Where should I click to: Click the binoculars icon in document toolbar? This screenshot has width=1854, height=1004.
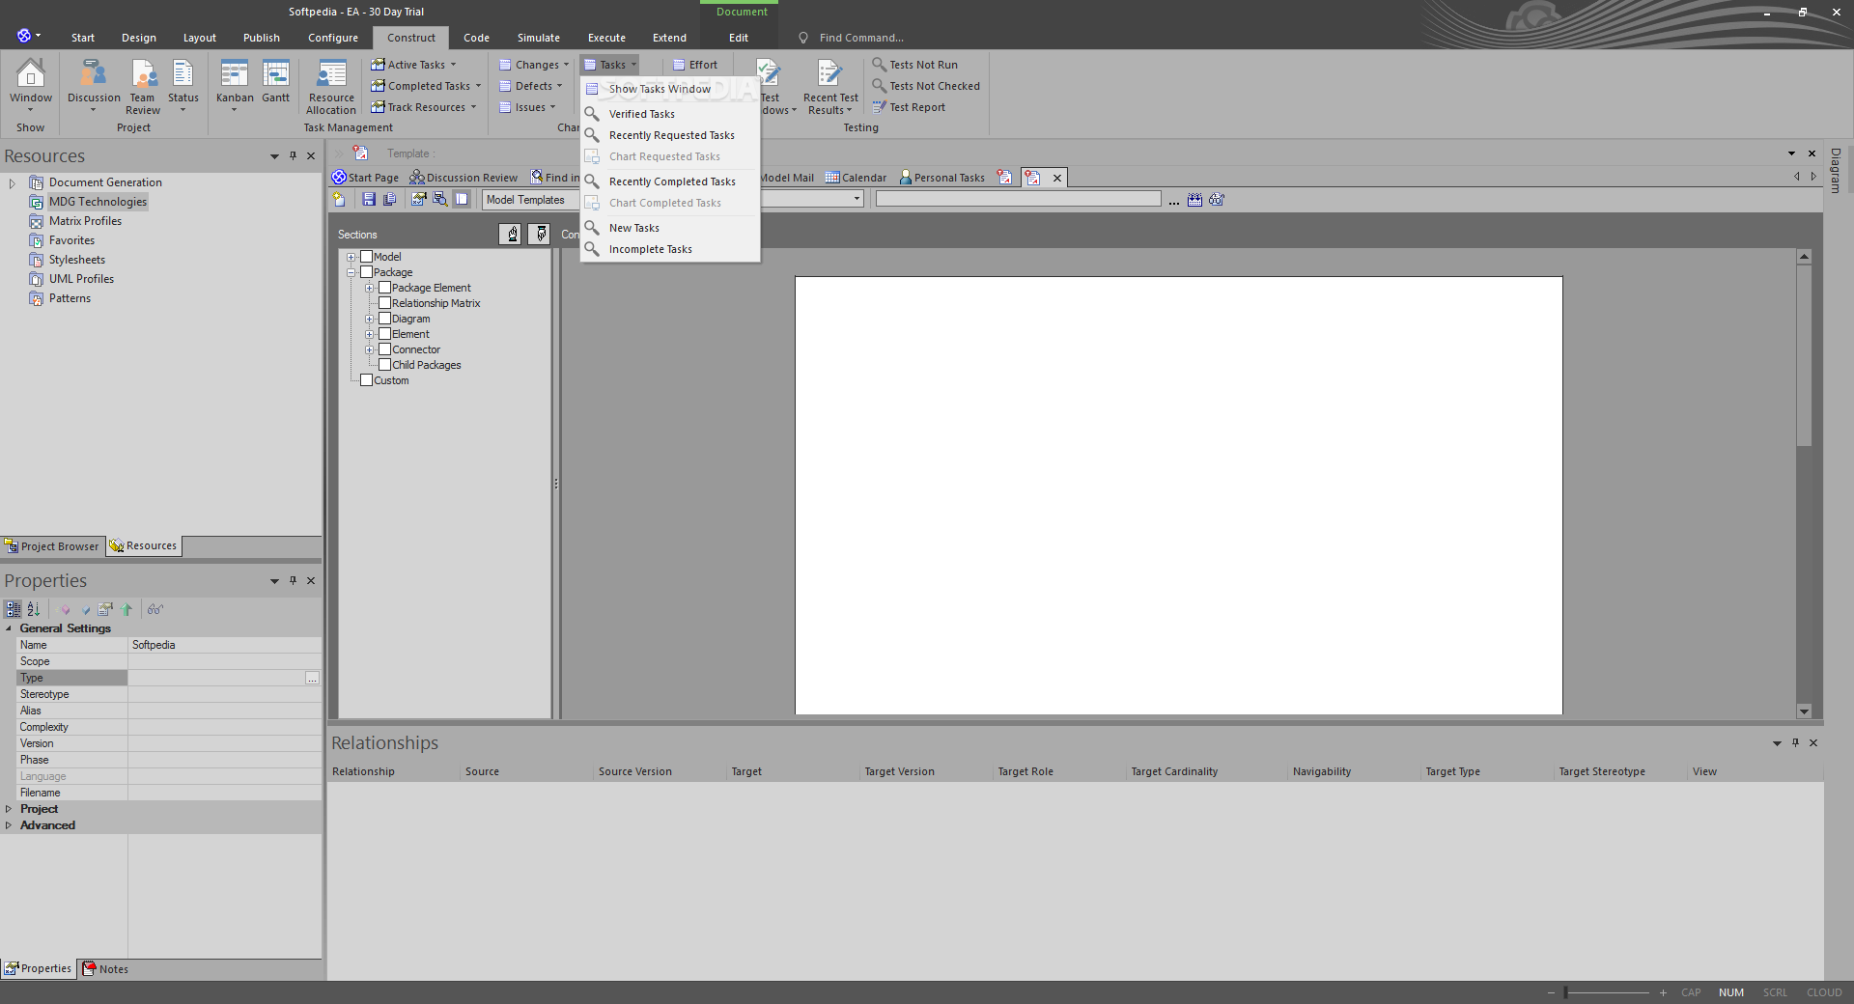pos(1217,200)
